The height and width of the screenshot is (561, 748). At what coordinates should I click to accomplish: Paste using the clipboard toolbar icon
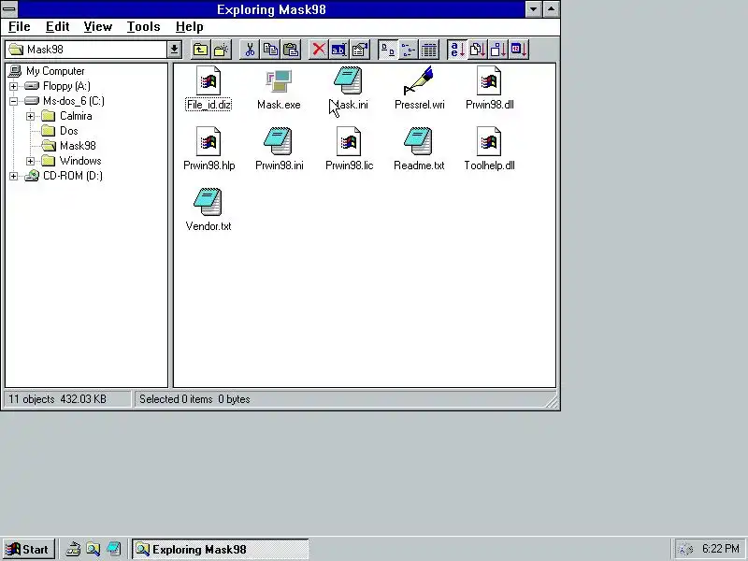pos(291,50)
